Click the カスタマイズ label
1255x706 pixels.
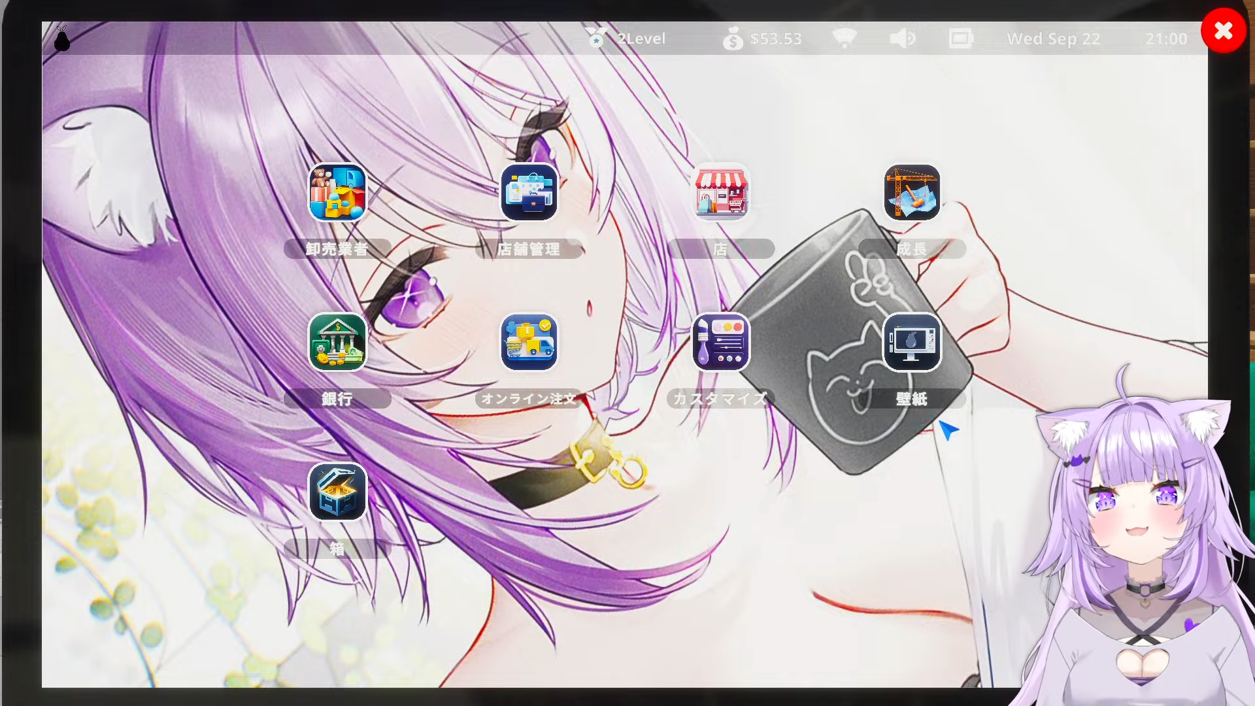pos(721,399)
